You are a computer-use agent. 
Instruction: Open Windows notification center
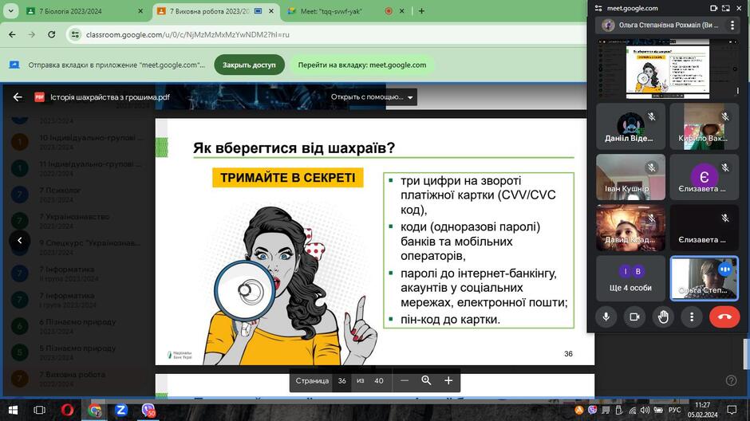coord(732,410)
